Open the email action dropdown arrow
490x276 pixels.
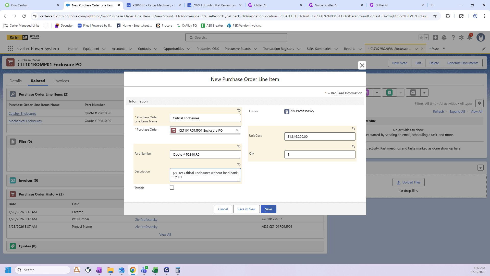tap(424, 93)
